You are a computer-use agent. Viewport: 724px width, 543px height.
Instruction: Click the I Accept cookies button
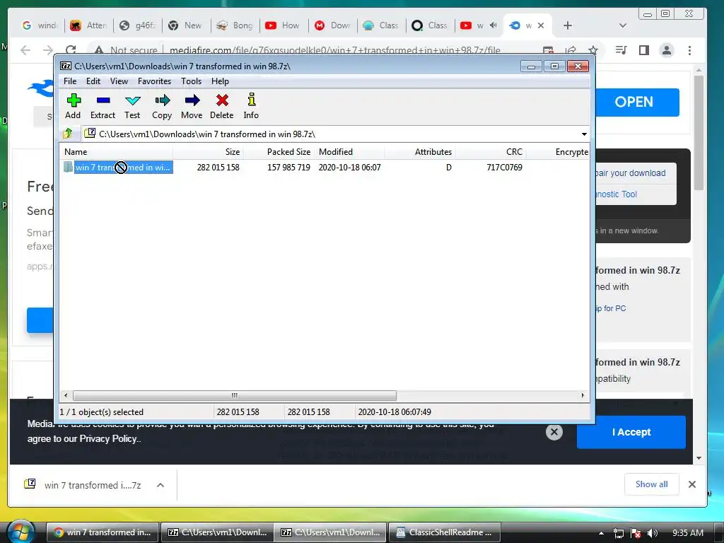coord(631,432)
